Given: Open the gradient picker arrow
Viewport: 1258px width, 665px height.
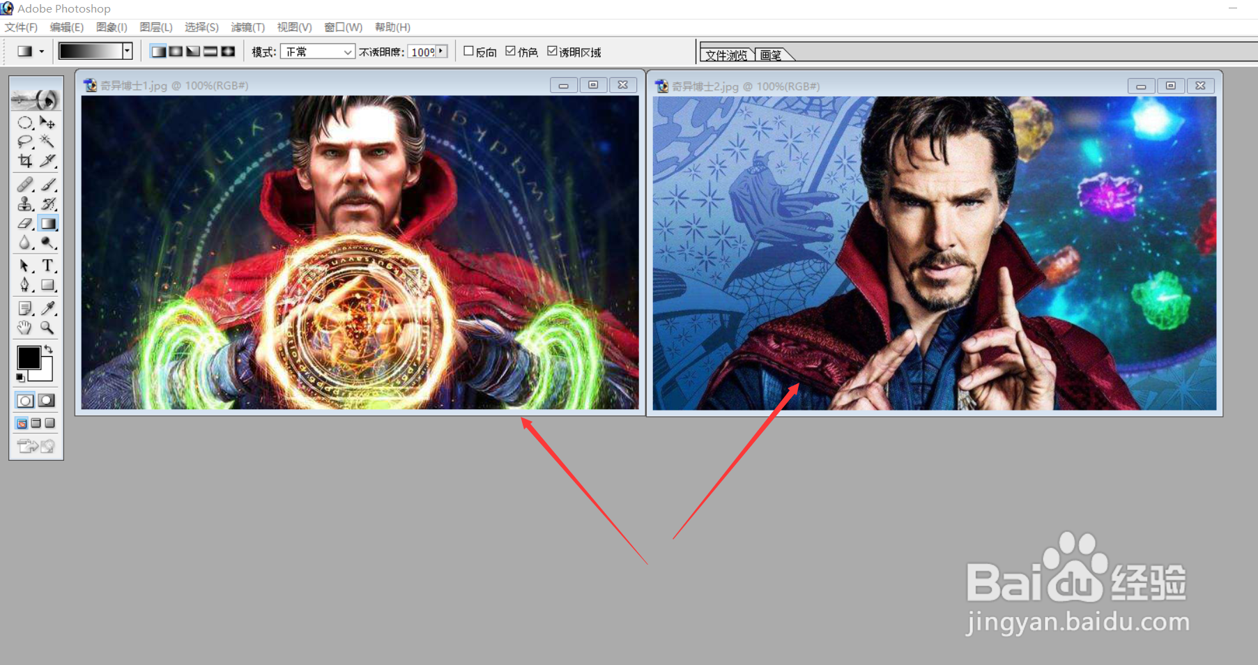Looking at the screenshot, I should 127,51.
